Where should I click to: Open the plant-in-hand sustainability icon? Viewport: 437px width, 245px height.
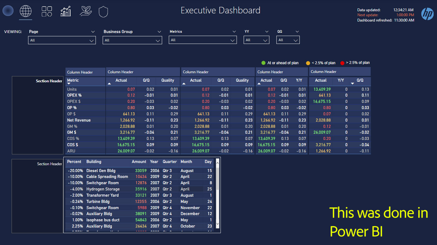(85, 11)
